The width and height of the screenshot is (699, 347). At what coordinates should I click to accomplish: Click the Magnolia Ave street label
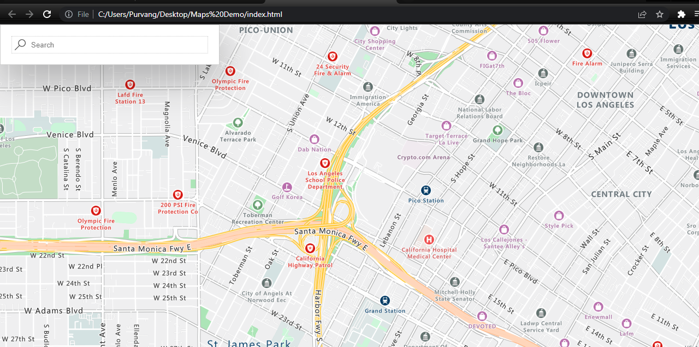tap(167, 124)
